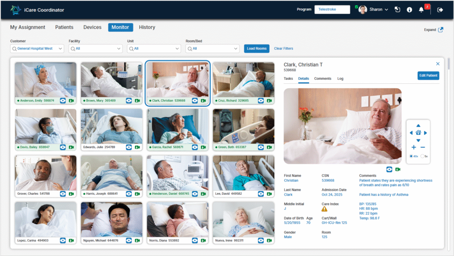Click video camera icon on Brown, Mary tile
Screen dimensions: 454x256
[137, 101]
